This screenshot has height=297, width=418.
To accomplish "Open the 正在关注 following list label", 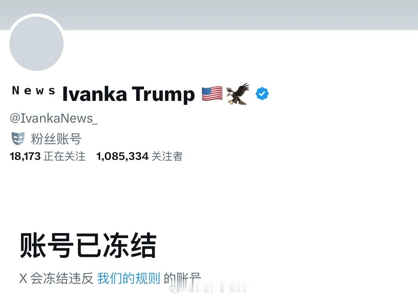I will point(65,157).
